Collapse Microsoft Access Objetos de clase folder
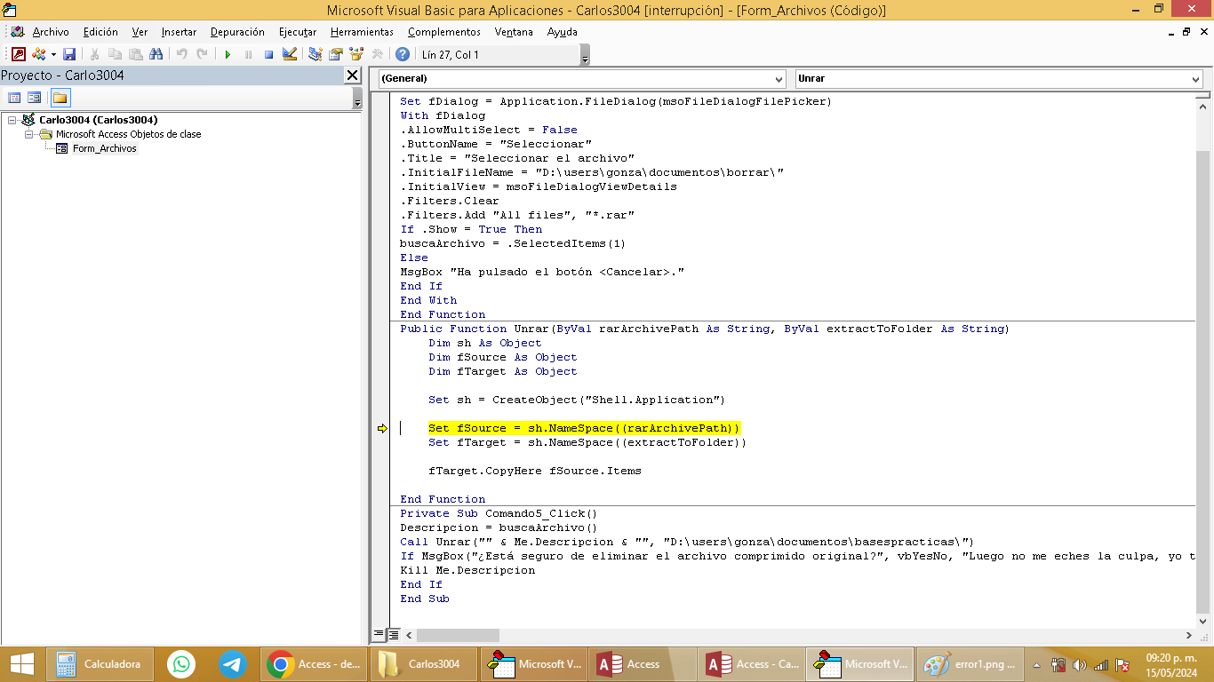Image resolution: width=1214 pixels, height=682 pixels. [x=28, y=134]
